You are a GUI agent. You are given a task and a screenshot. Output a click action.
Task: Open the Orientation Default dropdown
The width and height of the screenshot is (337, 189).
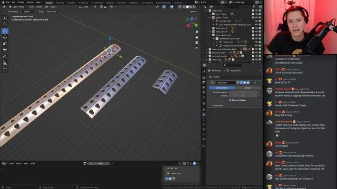pos(27,12)
